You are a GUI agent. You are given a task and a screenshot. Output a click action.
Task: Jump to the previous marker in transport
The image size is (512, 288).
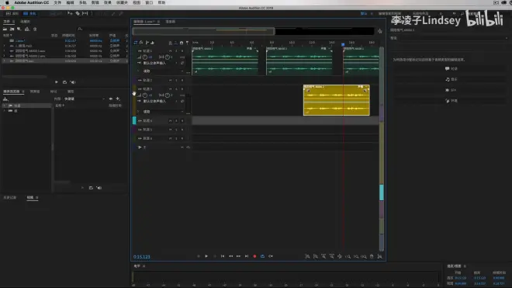point(223,256)
